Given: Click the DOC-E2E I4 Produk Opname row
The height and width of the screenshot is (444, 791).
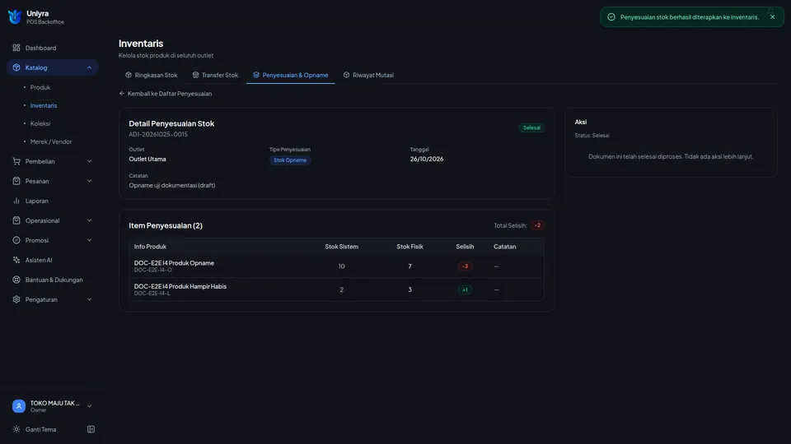Looking at the screenshot, I should 336,266.
